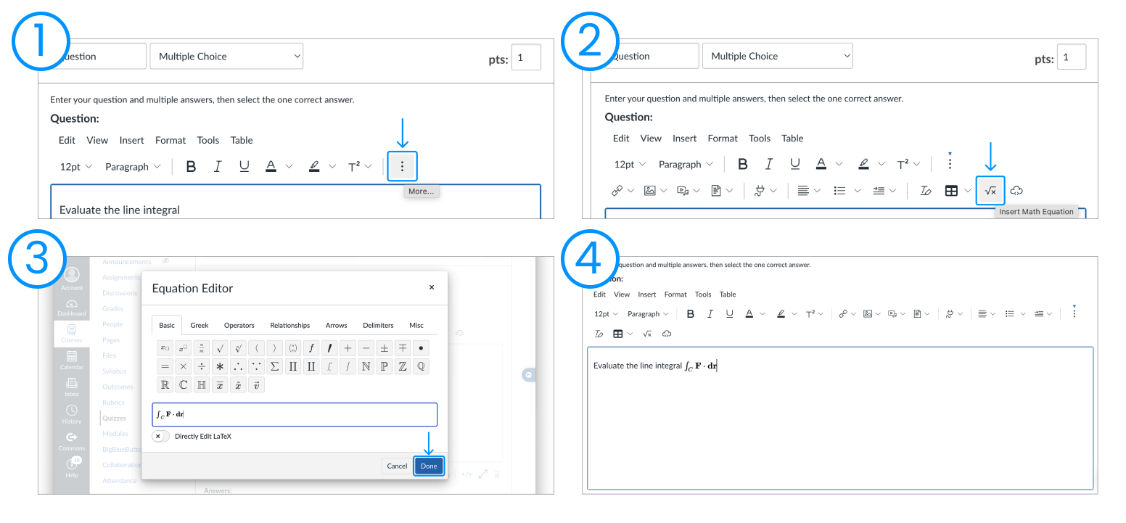Expand the font size 12pt dropdown
Viewport: 1126px width, 523px height.
point(628,164)
